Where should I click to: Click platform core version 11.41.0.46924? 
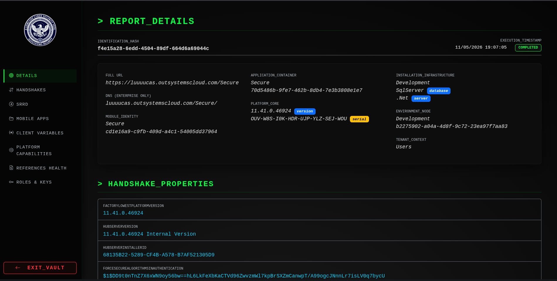coord(271,111)
